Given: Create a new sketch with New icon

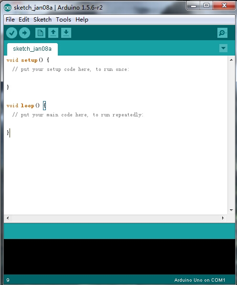Looking at the screenshot, I should 40,33.
